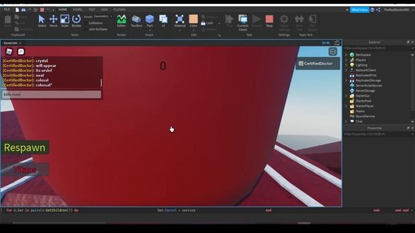415x233 pixels.
Task: Click the red Titans button
Action: coord(25,170)
